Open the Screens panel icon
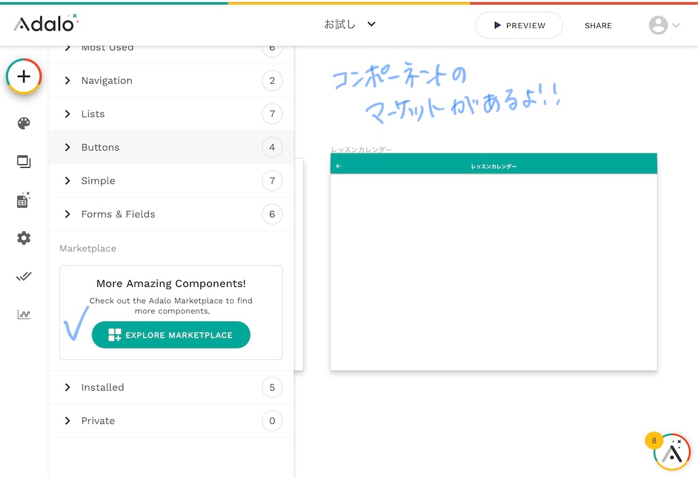The width and height of the screenshot is (698, 478). click(x=23, y=162)
